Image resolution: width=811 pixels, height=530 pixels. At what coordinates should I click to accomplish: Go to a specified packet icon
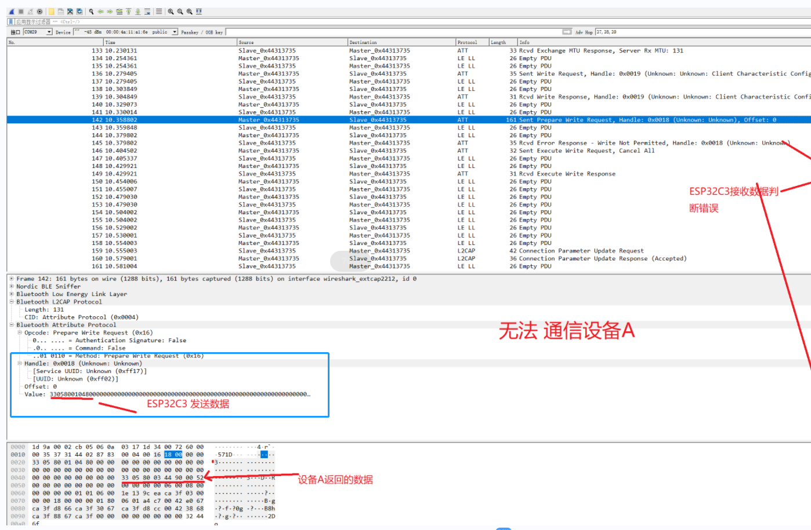coord(119,12)
